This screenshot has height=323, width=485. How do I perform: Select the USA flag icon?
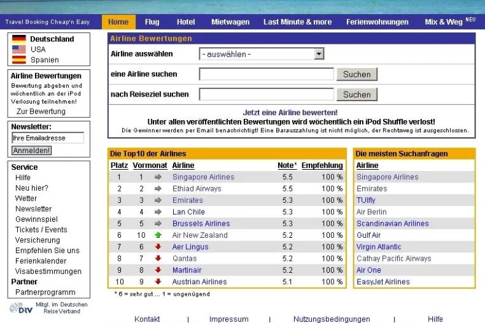[19, 49]
